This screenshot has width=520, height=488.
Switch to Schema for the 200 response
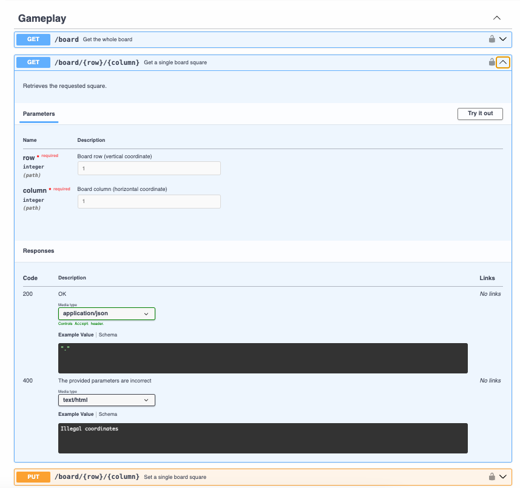pyautogui.click(x=108, y=335)
